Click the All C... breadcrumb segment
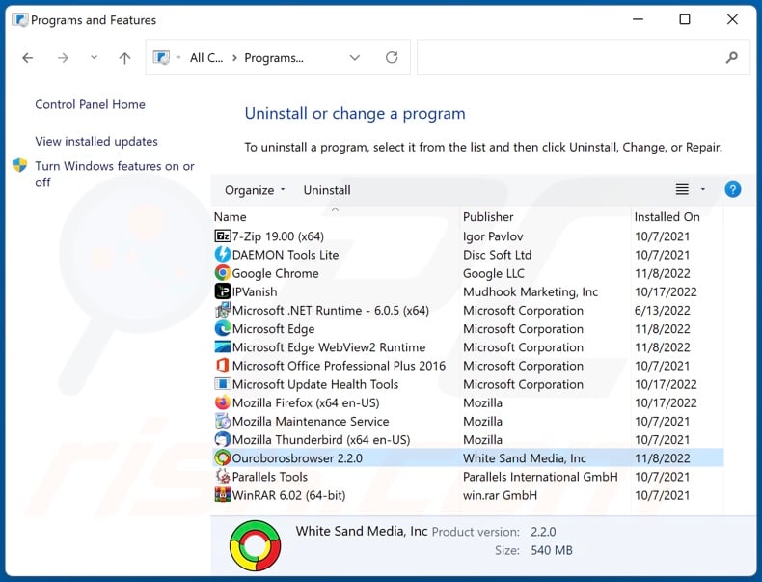Screen dimensions: 762x582 206,57
